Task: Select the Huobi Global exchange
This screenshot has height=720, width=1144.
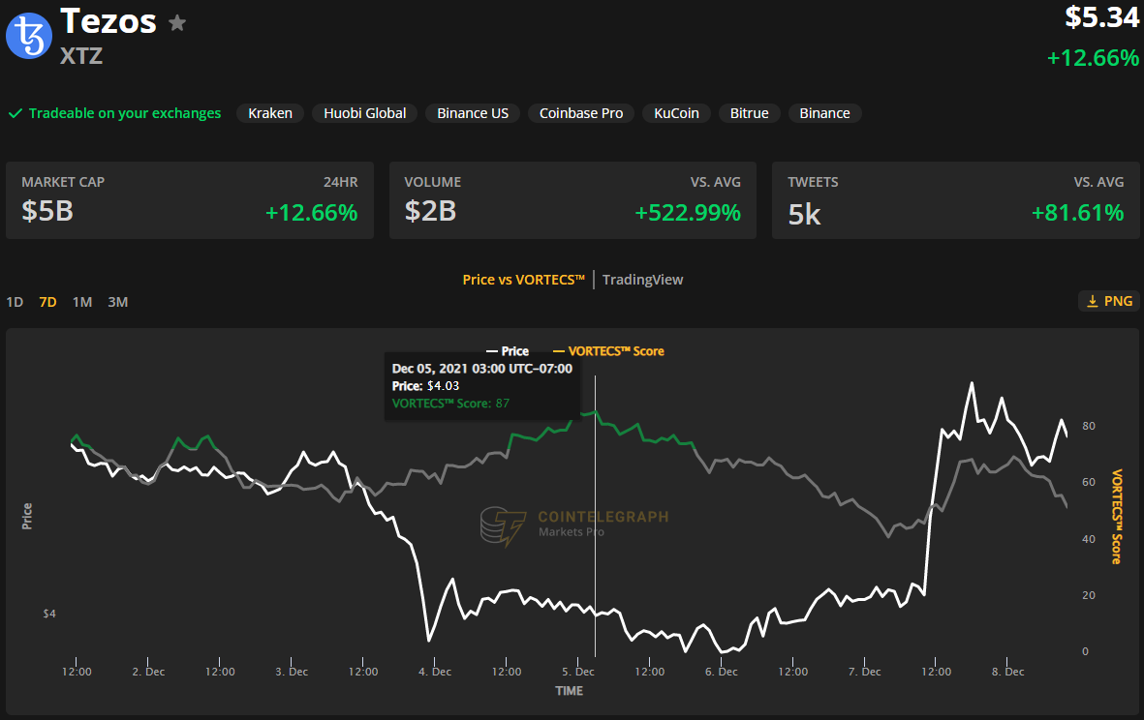Action: [364, 113]
